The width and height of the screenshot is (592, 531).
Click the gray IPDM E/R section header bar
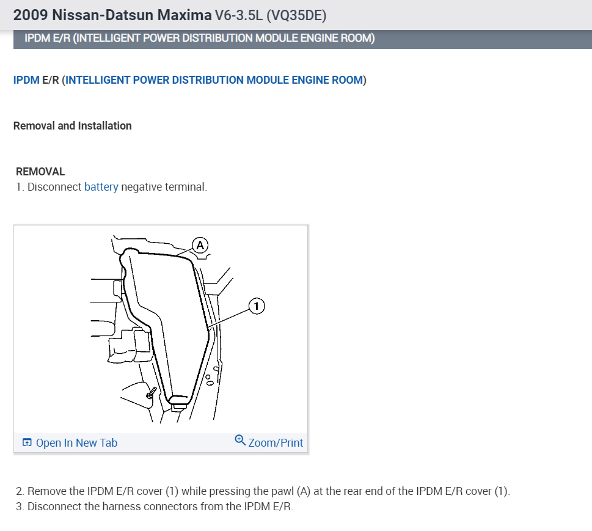click(302, 39)
